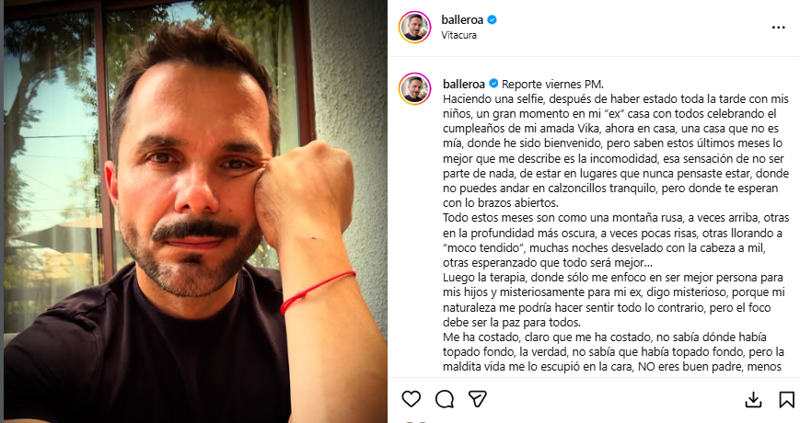Click the verified badge in the caption
800x423 pixels.
493,84
